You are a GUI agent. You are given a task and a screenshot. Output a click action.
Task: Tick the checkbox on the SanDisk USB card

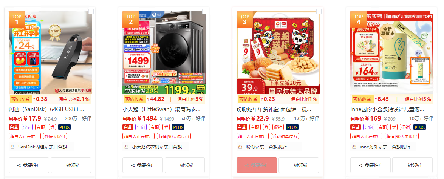[91, 11]
